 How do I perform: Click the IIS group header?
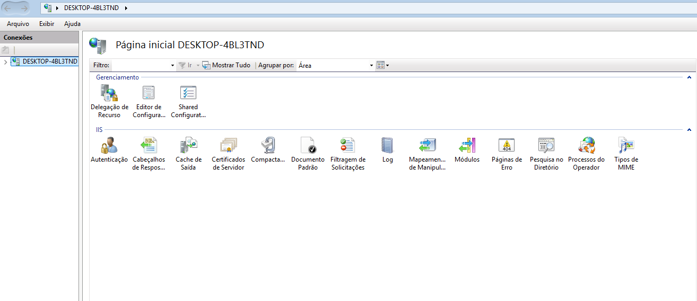point(99,130)
